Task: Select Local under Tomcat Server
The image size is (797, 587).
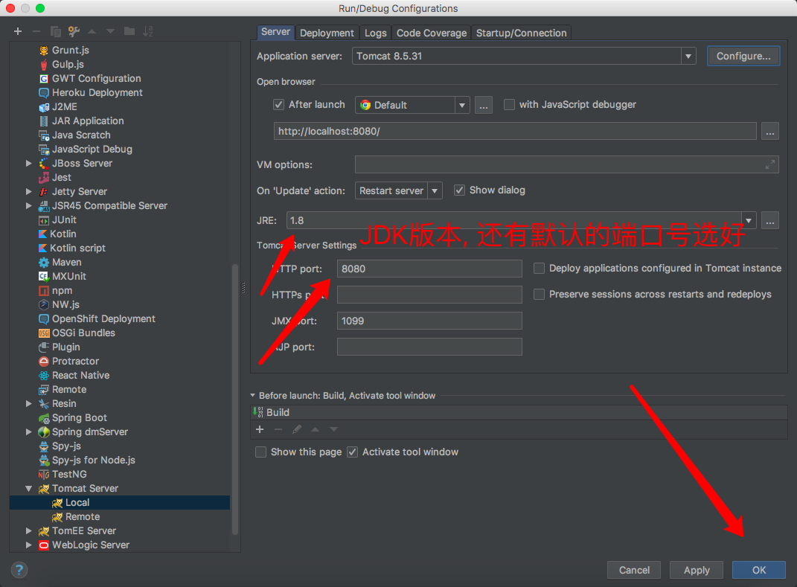Action: coord(77,503)
